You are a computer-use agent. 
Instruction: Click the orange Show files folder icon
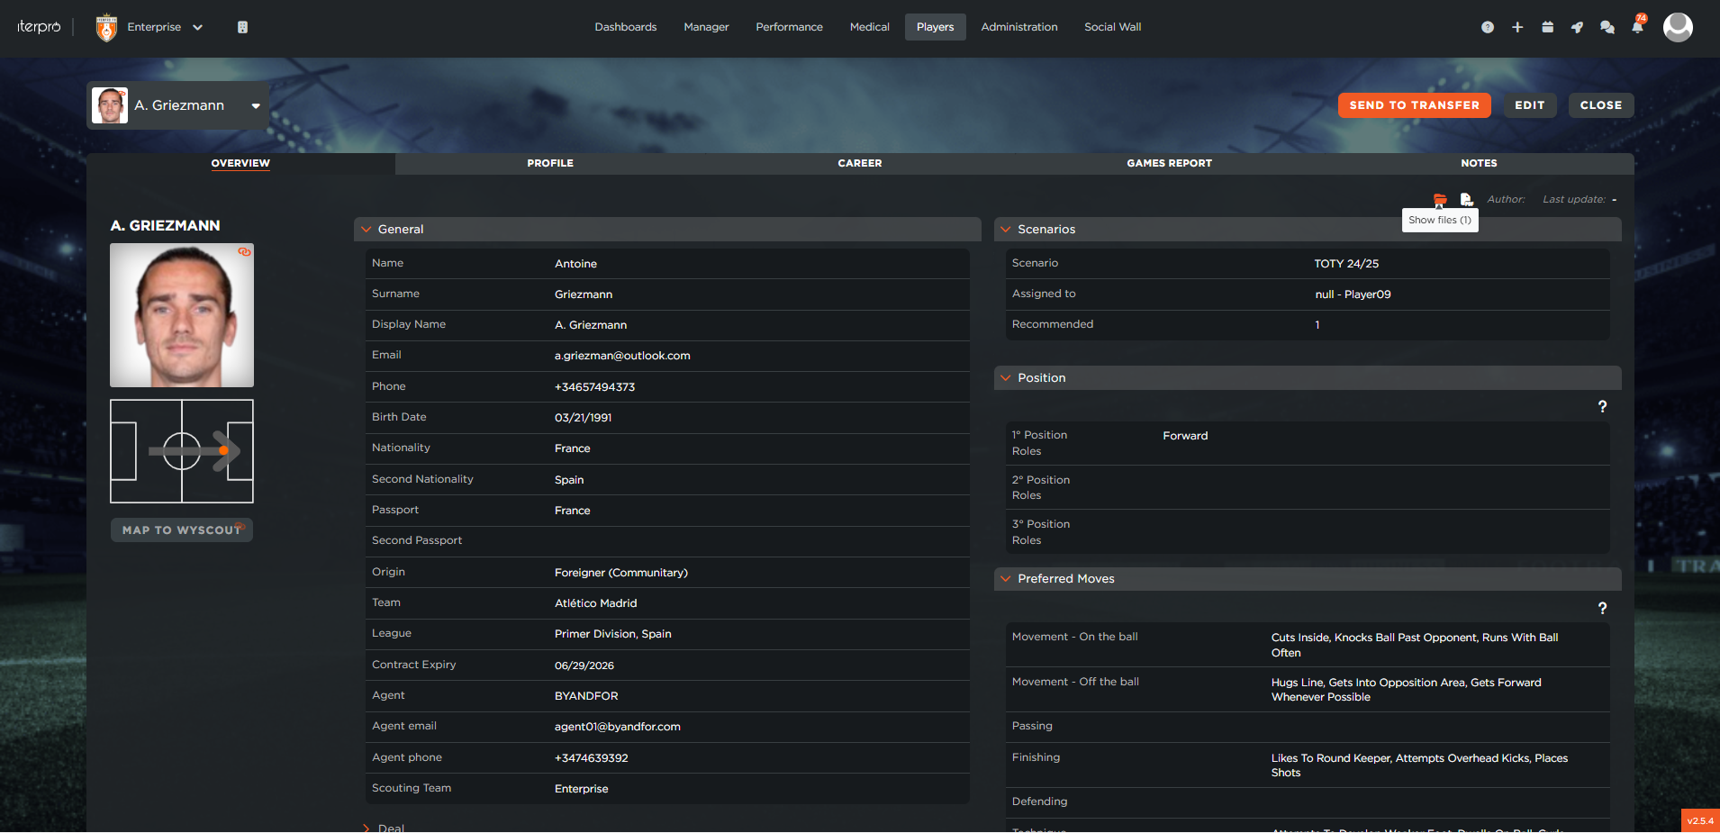coord(1440,199)
